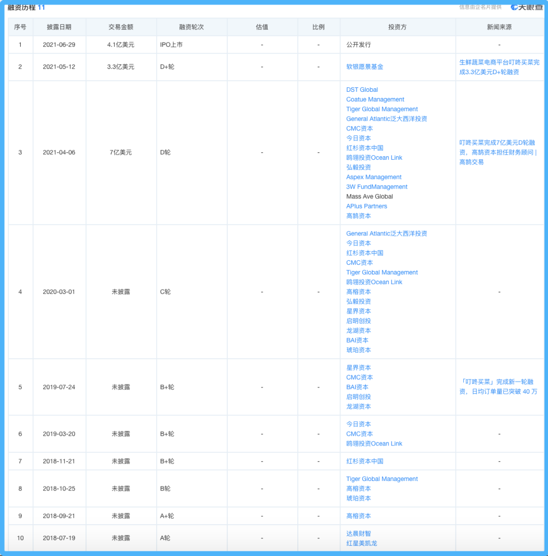
Task: Click Coatue Management investor link
Action: 375,99
